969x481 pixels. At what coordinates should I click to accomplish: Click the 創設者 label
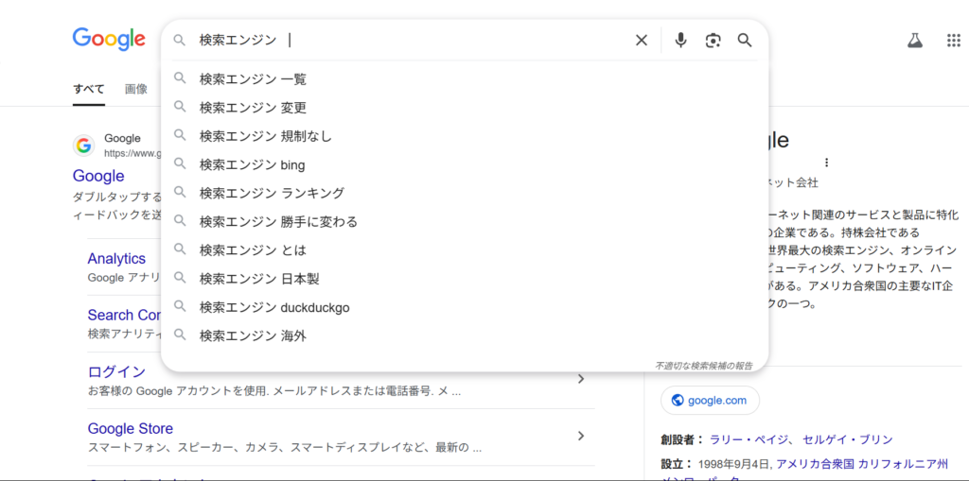(x=681, y=439)
